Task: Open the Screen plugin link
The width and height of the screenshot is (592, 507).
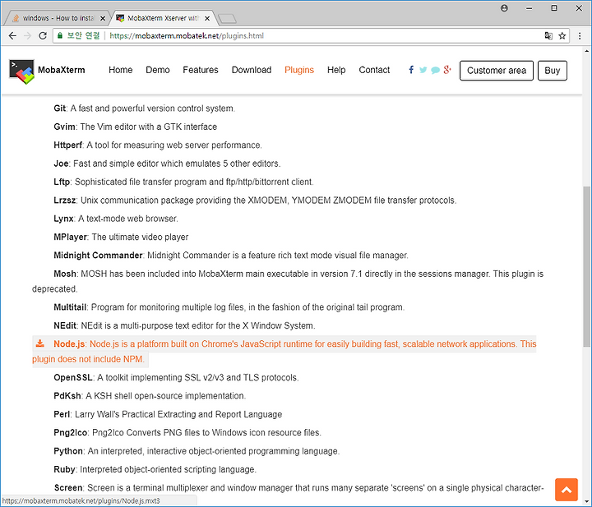Action: (x=298, y=488)
